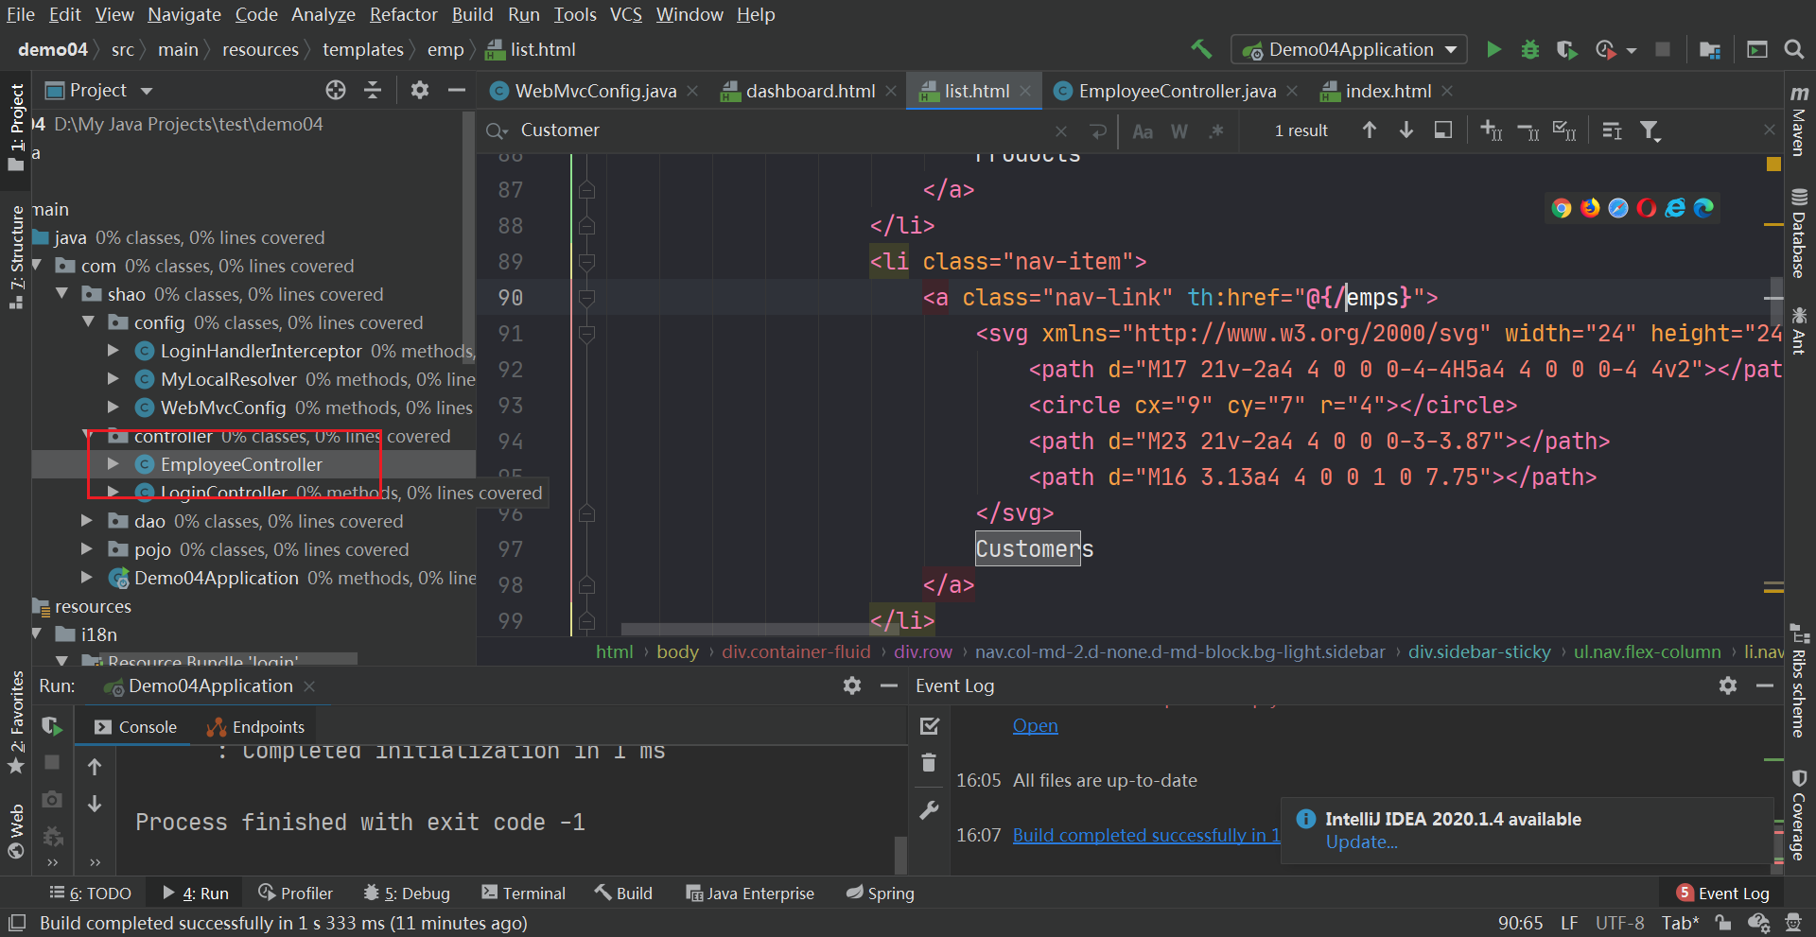Click the green Run application icon
Viewport: 1816px width, 937px height.
pyautogui.click(x=1493, y=49)
